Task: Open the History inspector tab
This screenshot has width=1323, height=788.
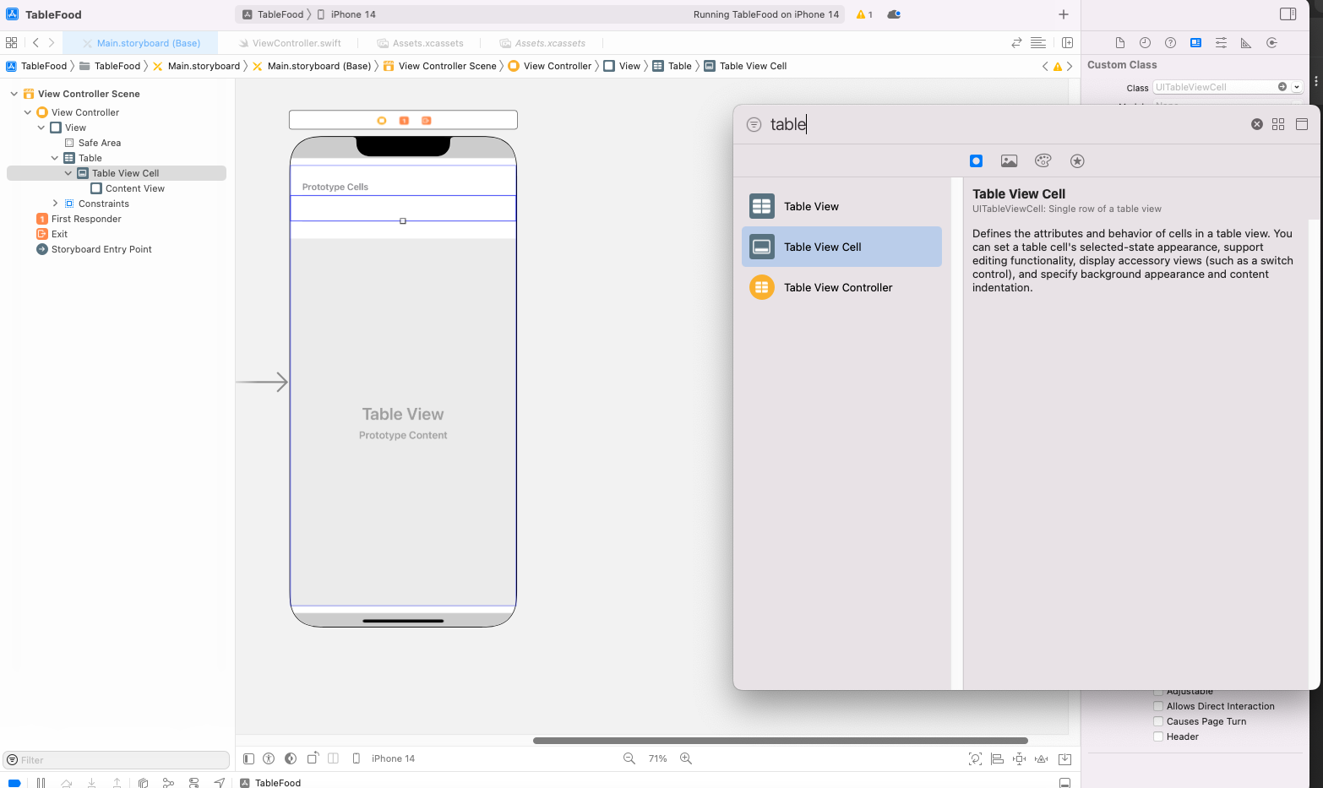Action: (x=1145, y=43)
